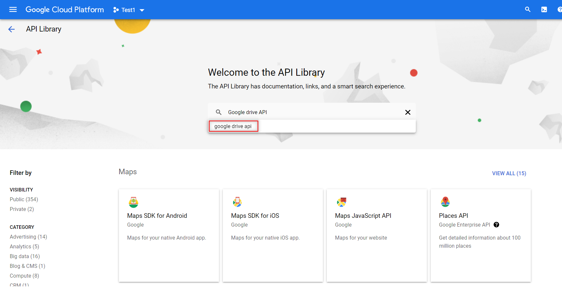Open the Maps SDK for iOS card title

[255, 216]
